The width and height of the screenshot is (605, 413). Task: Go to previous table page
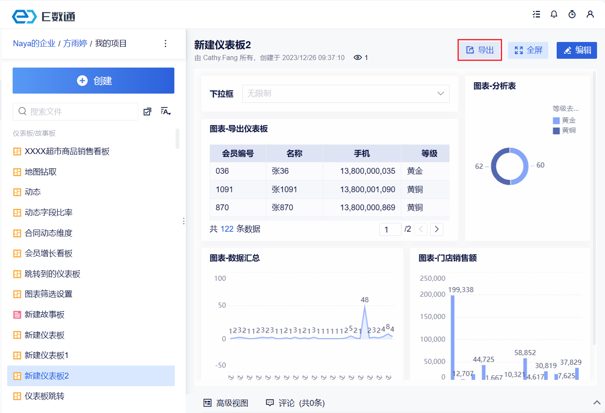tap(421, 229)
